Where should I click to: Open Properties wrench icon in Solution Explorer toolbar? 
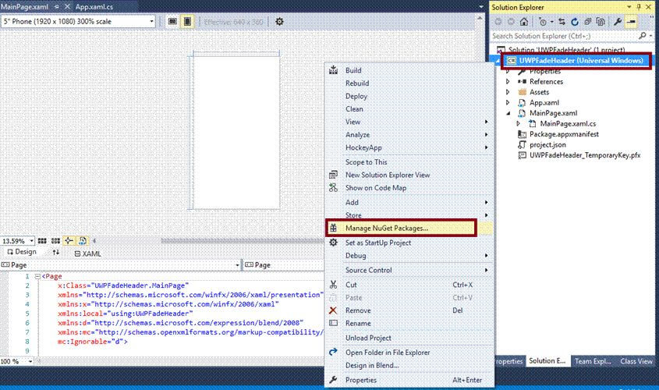618,21
